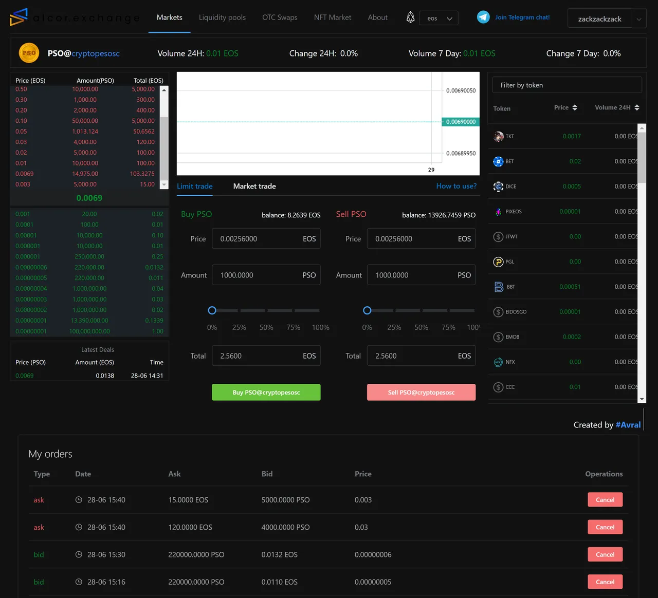Select the EMOB token icon

click(498, 337)
